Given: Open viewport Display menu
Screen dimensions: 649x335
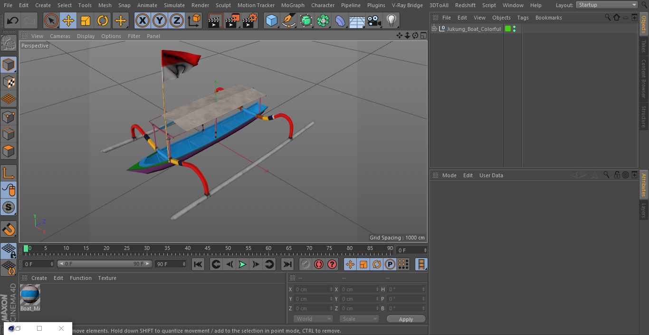Looking at the screenshot, I should pyautogui.click(x=86, y=36).
